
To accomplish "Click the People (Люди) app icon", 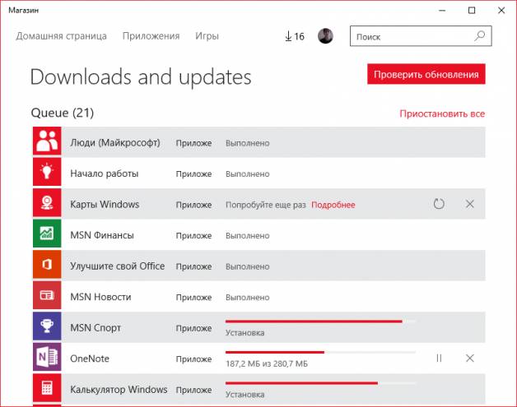I will click(47, 141).
